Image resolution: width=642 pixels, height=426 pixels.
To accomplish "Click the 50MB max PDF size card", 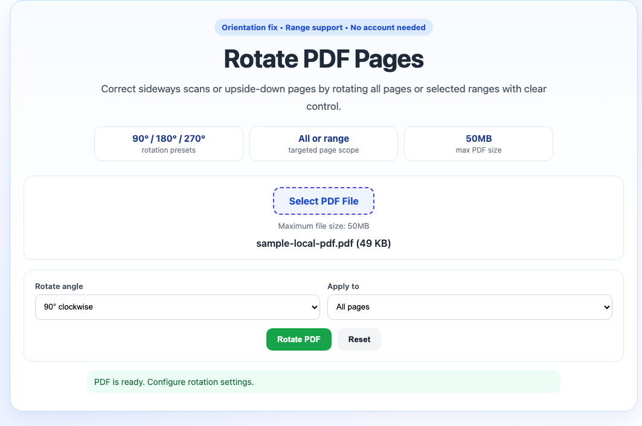I will pyautogui.click(x=478, y=144).
